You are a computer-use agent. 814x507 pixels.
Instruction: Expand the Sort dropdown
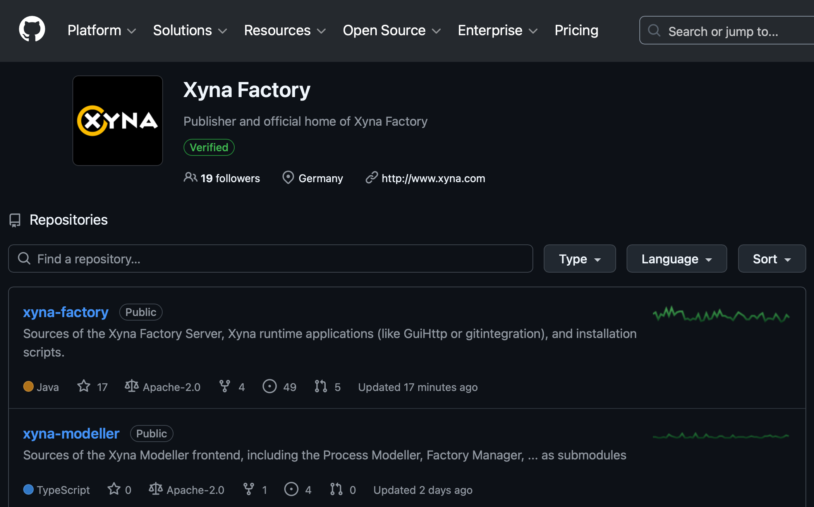[x=771, y=259]
